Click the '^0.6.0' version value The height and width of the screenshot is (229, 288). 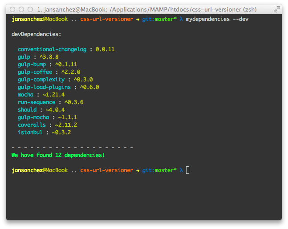(x=89, y=87)
